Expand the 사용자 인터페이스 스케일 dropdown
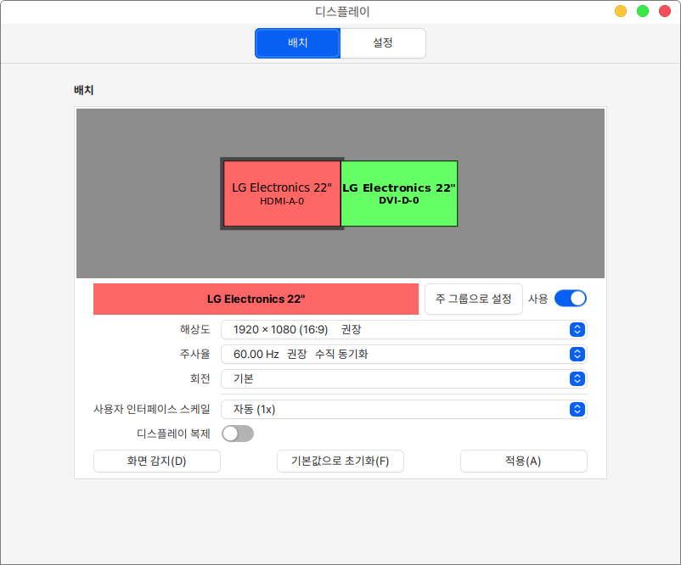 [403, 410]
